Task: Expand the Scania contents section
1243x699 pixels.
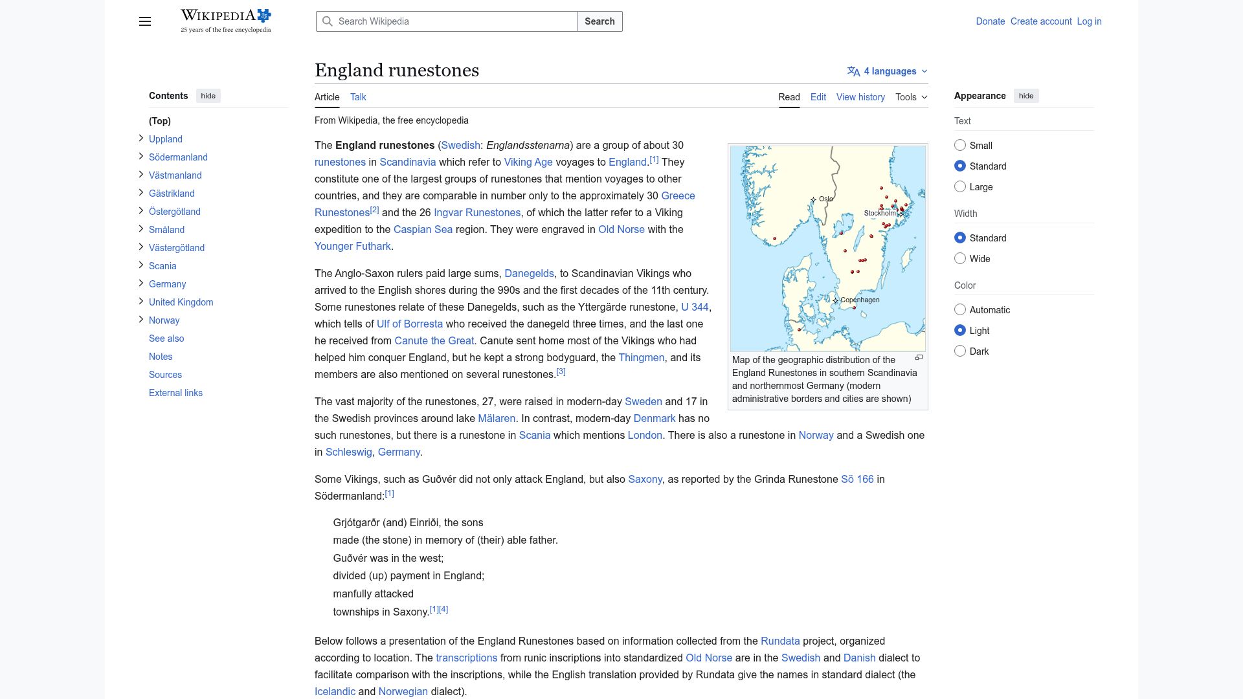Action: coord(141,265)
